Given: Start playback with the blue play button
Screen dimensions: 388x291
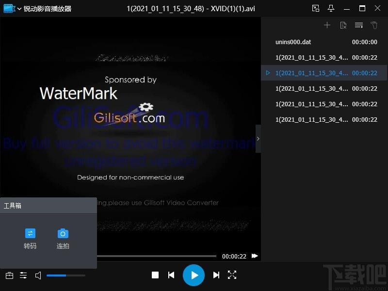Looking at the screenshot, I should pyautogui.click(x=194, y=275).
